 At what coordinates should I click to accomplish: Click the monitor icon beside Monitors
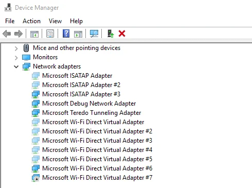(26, 57)
